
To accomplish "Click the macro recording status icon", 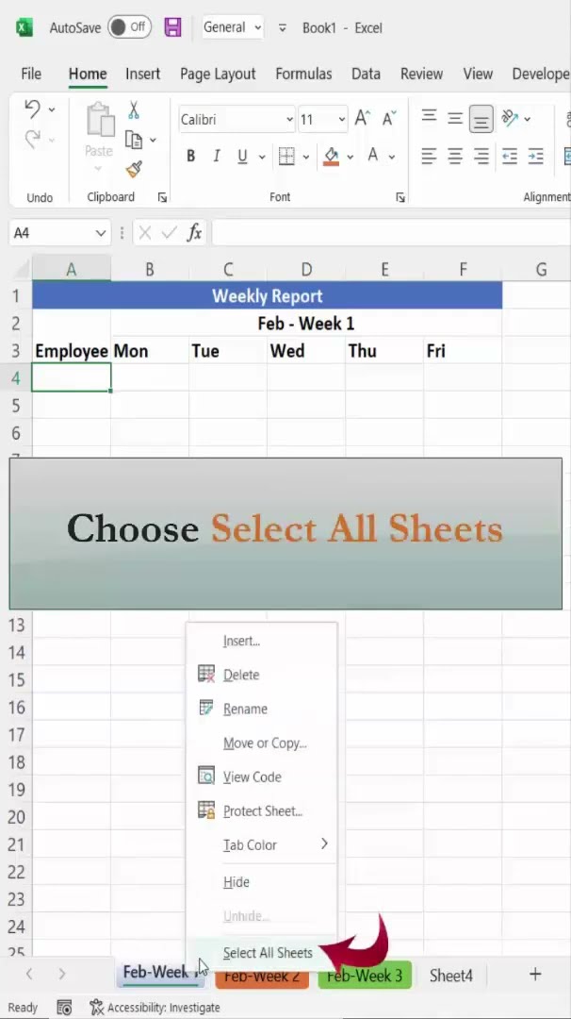I will [64, 1008].
